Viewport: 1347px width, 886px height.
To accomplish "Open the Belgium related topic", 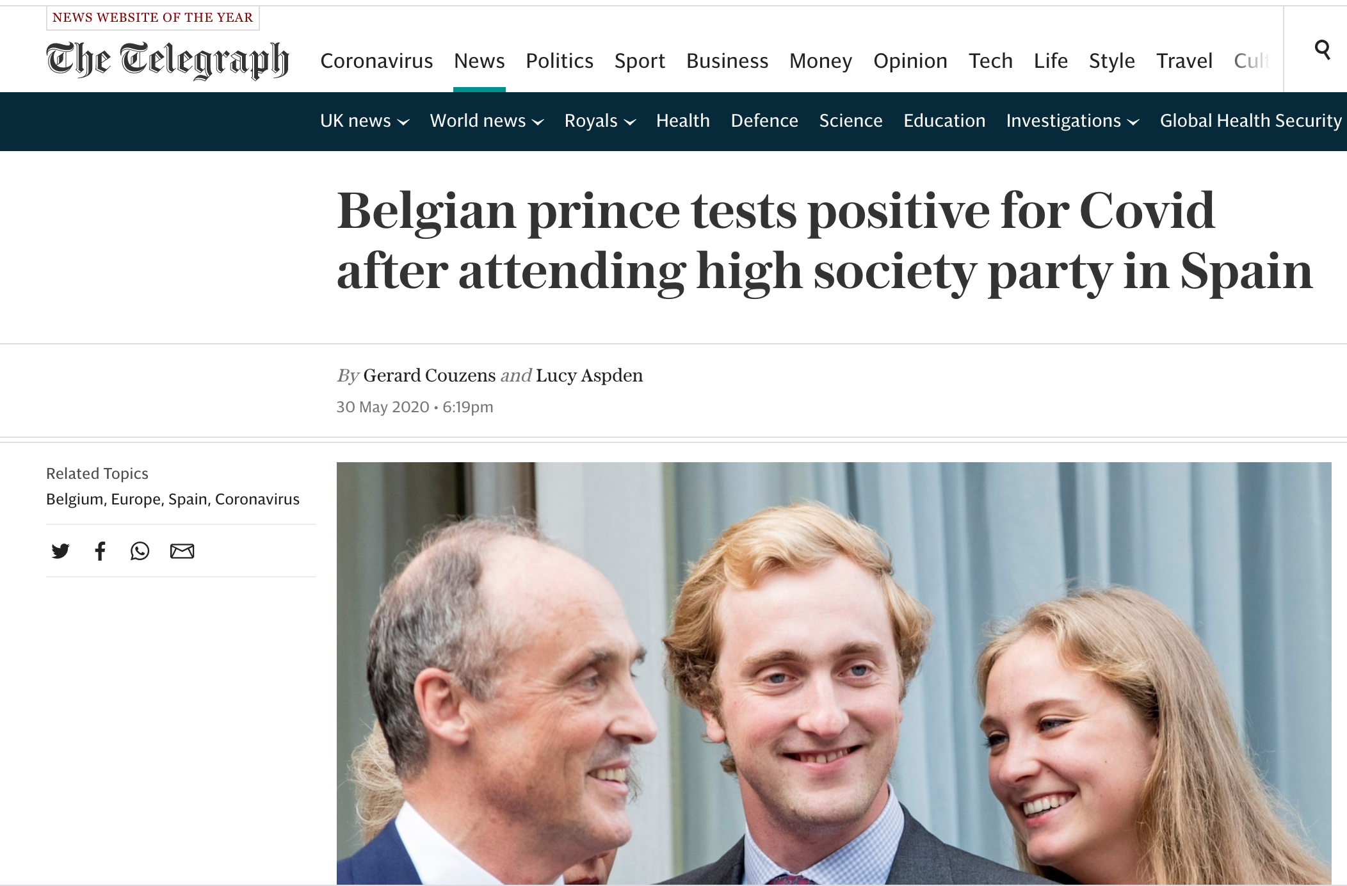I will (x=74, y=499).
